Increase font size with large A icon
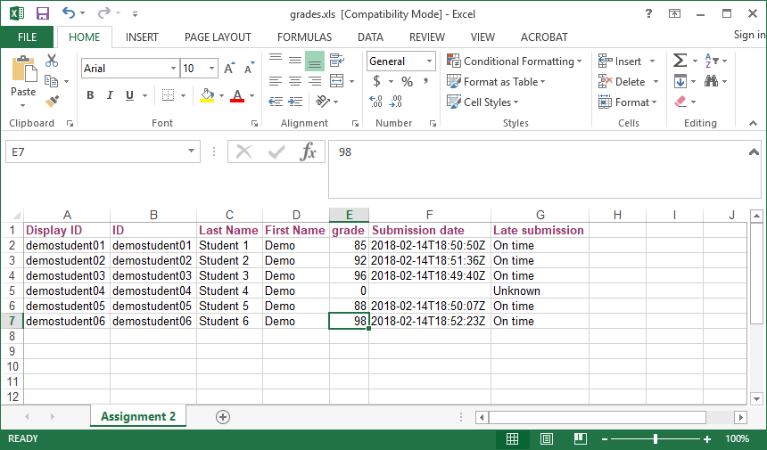 click(229, 69)
